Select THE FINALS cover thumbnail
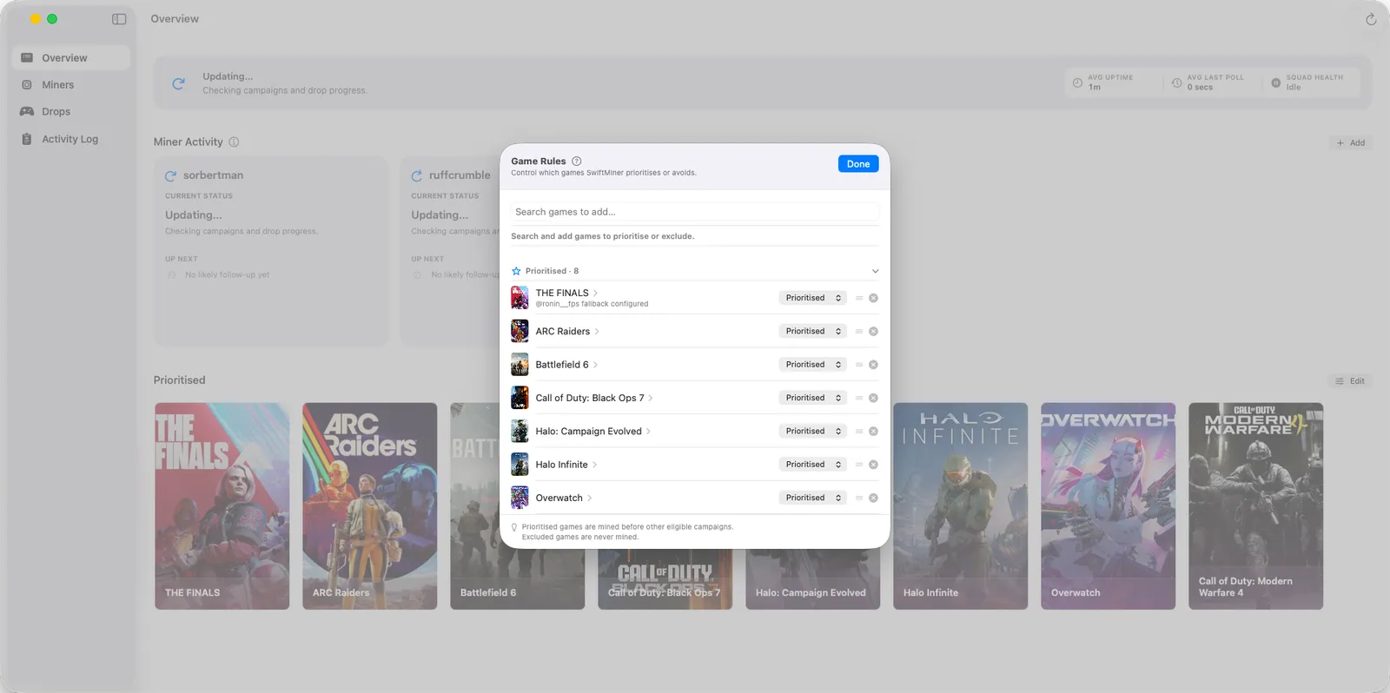Screen dimensions: 1390x693 pos(222,505)
